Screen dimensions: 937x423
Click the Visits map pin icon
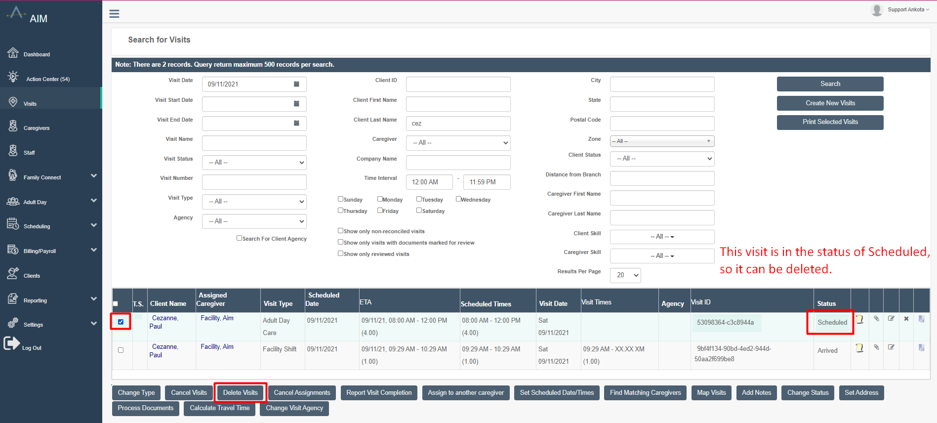[x=13, y=102]
